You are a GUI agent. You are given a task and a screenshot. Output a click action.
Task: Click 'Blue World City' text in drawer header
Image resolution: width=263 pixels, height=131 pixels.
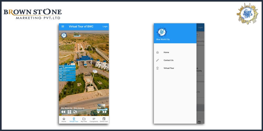coord(163,40)
